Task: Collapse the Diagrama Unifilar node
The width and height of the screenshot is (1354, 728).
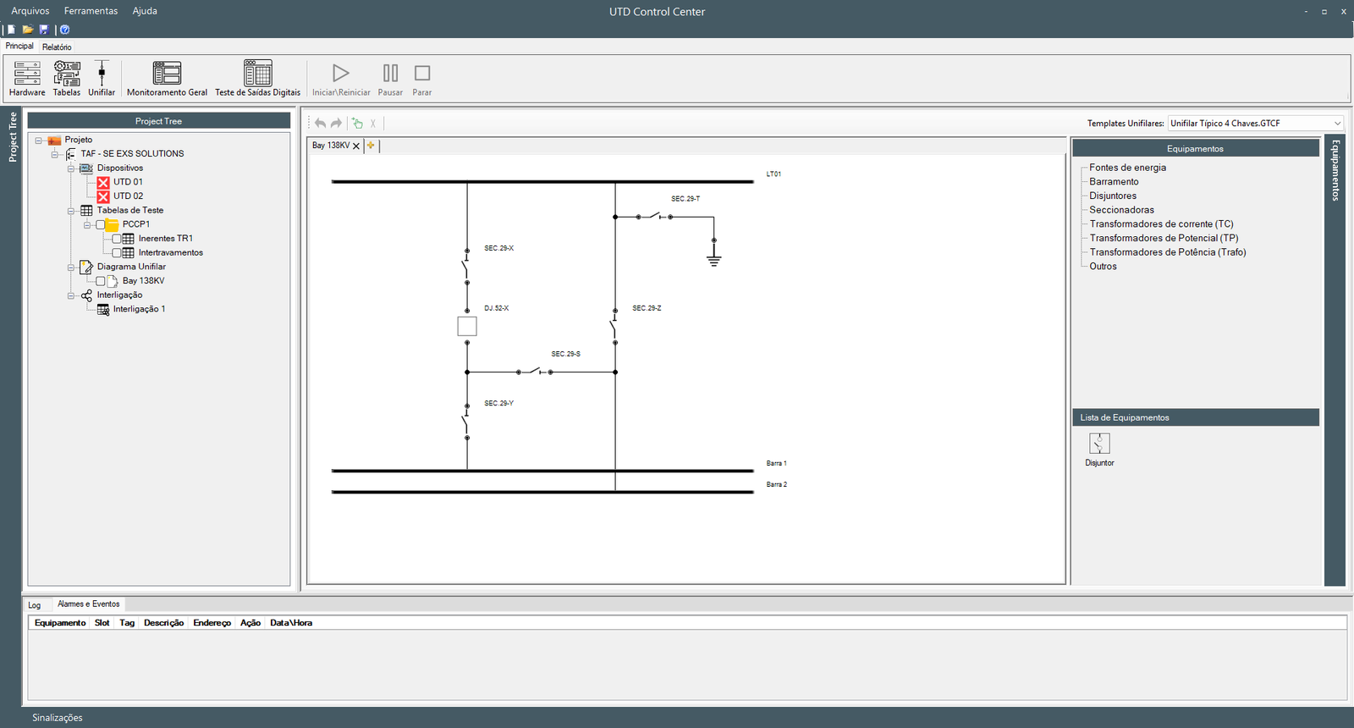Action: coord(71,267)
